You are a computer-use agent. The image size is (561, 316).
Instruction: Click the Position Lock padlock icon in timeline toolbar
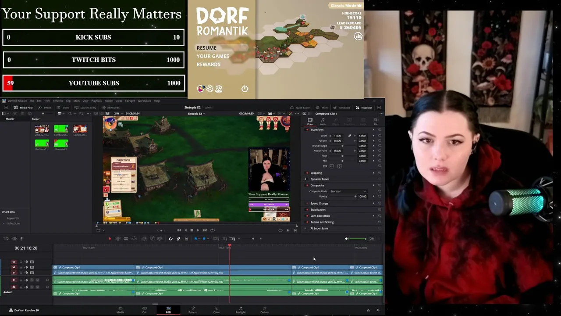click(186, 239)
